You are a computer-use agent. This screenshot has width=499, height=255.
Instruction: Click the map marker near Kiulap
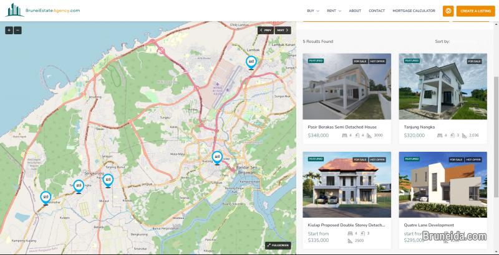pos(217,157)
